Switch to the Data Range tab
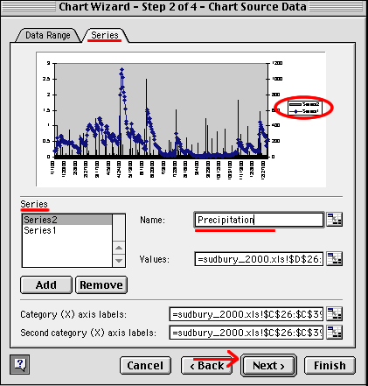Image resolution: width=368 pixels, height=386 pixels. 48,35
